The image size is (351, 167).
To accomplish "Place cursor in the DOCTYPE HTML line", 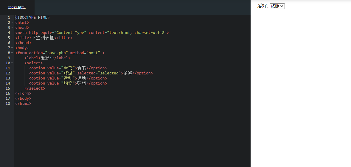I will pyautogui.click(x=32, y=18).
